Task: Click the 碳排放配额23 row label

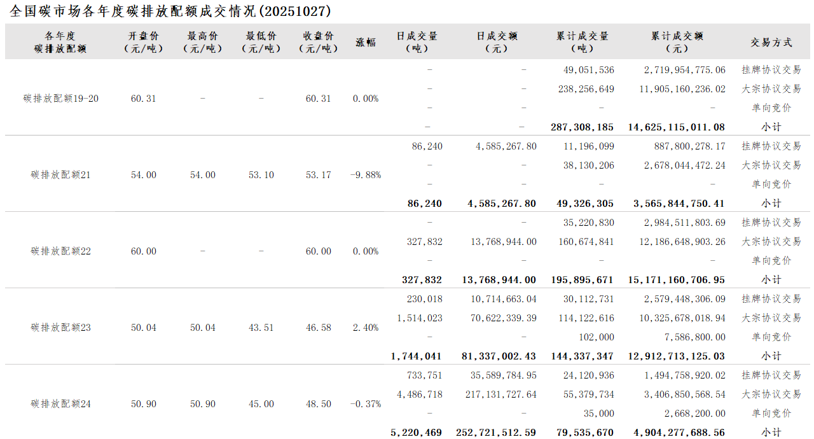Action: [61, 328]
